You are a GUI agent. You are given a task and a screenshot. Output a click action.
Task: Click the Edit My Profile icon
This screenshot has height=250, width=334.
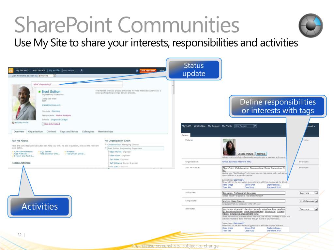point(13,123)
